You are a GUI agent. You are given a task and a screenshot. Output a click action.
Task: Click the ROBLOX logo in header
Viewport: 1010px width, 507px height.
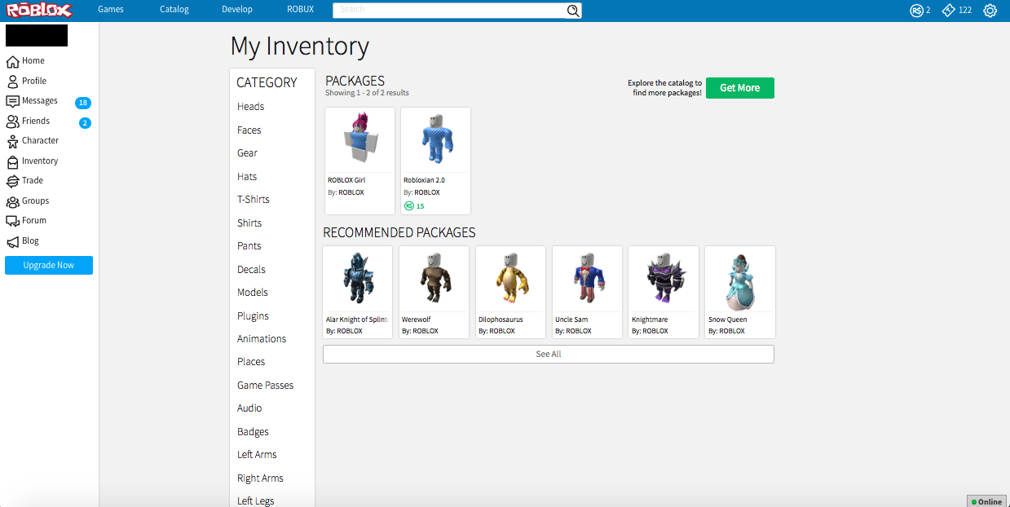coord(40,10)
